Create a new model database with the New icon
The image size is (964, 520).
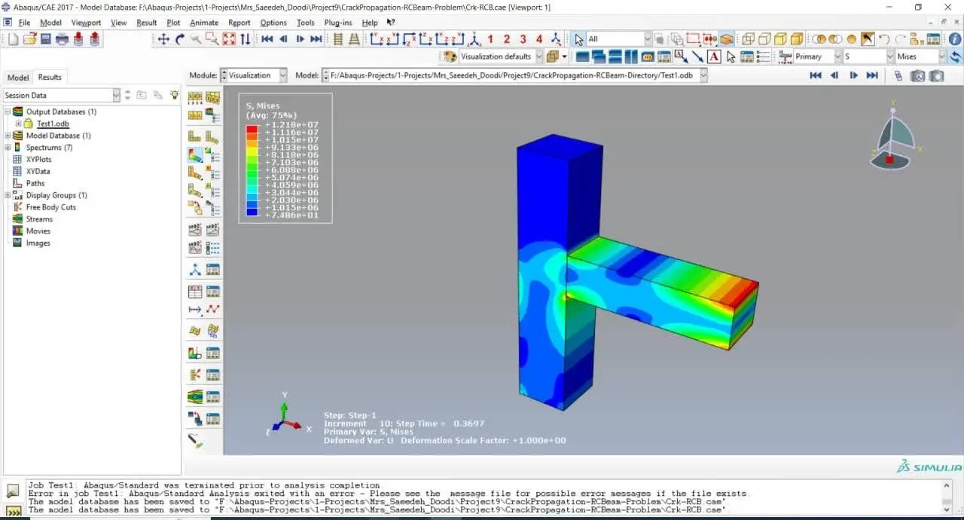pos(14,39)
